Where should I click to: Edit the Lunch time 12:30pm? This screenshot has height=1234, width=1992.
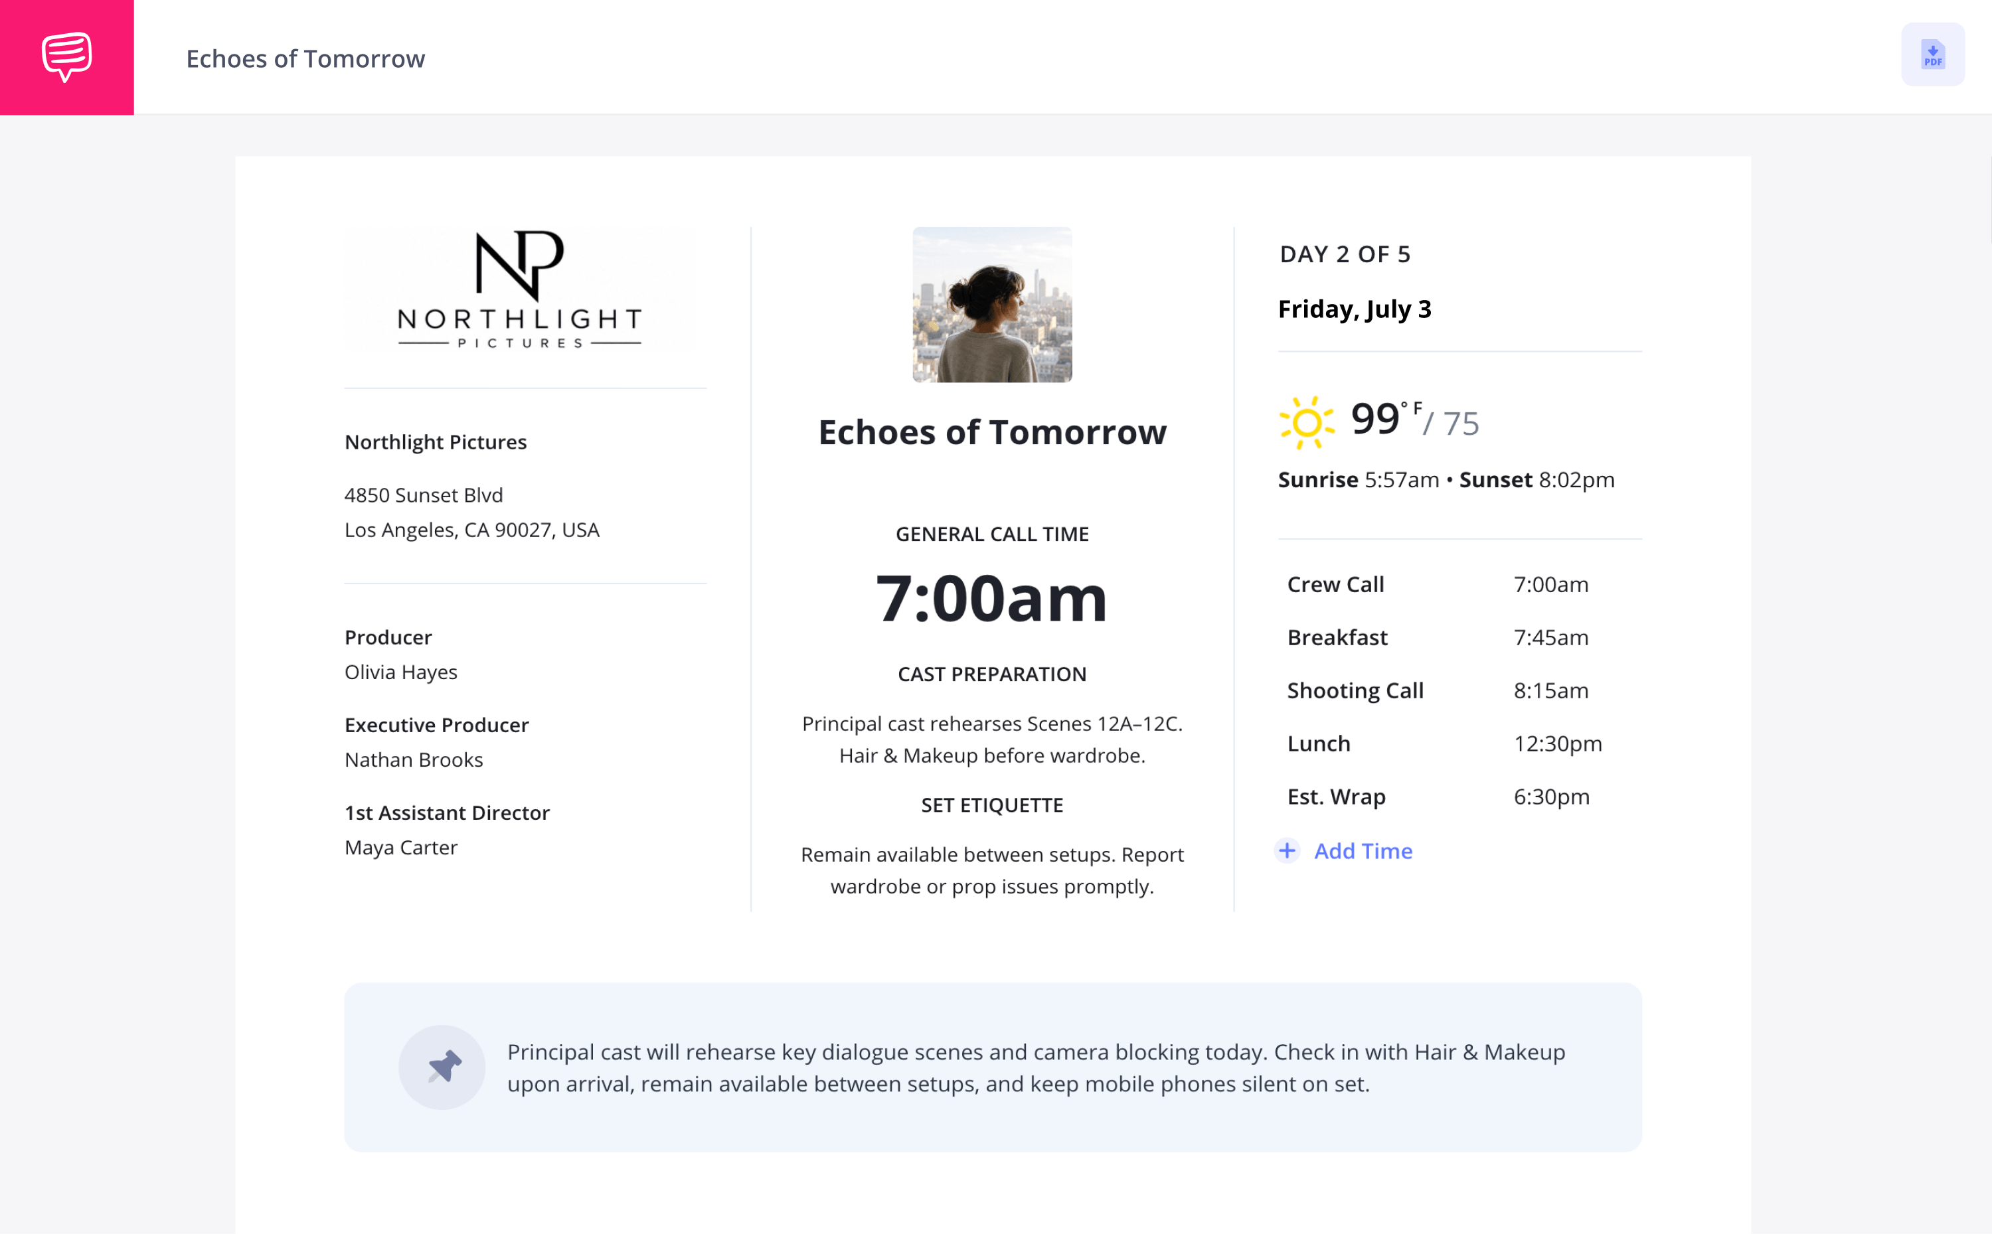(1558, 743)
